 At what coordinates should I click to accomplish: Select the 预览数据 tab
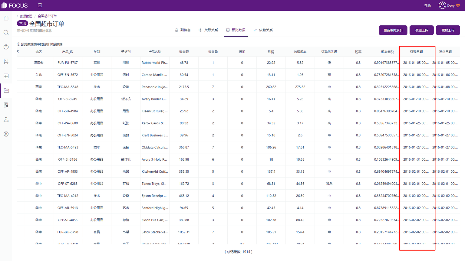pos(236,30)
